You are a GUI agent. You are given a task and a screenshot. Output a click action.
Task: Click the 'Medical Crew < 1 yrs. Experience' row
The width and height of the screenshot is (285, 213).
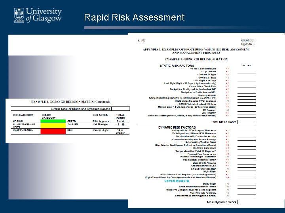187,107
